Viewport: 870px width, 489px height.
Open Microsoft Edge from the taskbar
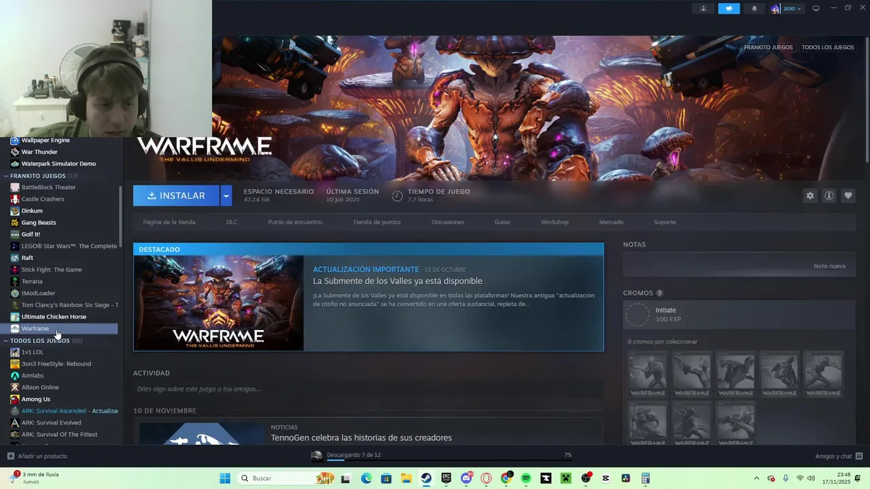click(366, 478)
